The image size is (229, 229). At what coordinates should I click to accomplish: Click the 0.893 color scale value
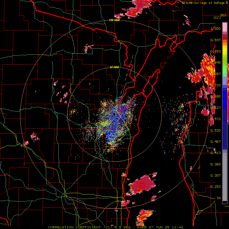tap(216, 51)
